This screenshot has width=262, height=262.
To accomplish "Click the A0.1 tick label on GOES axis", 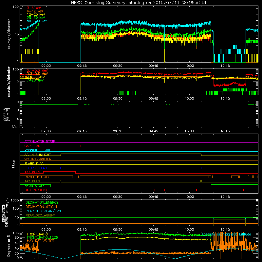I will point(15,127).
